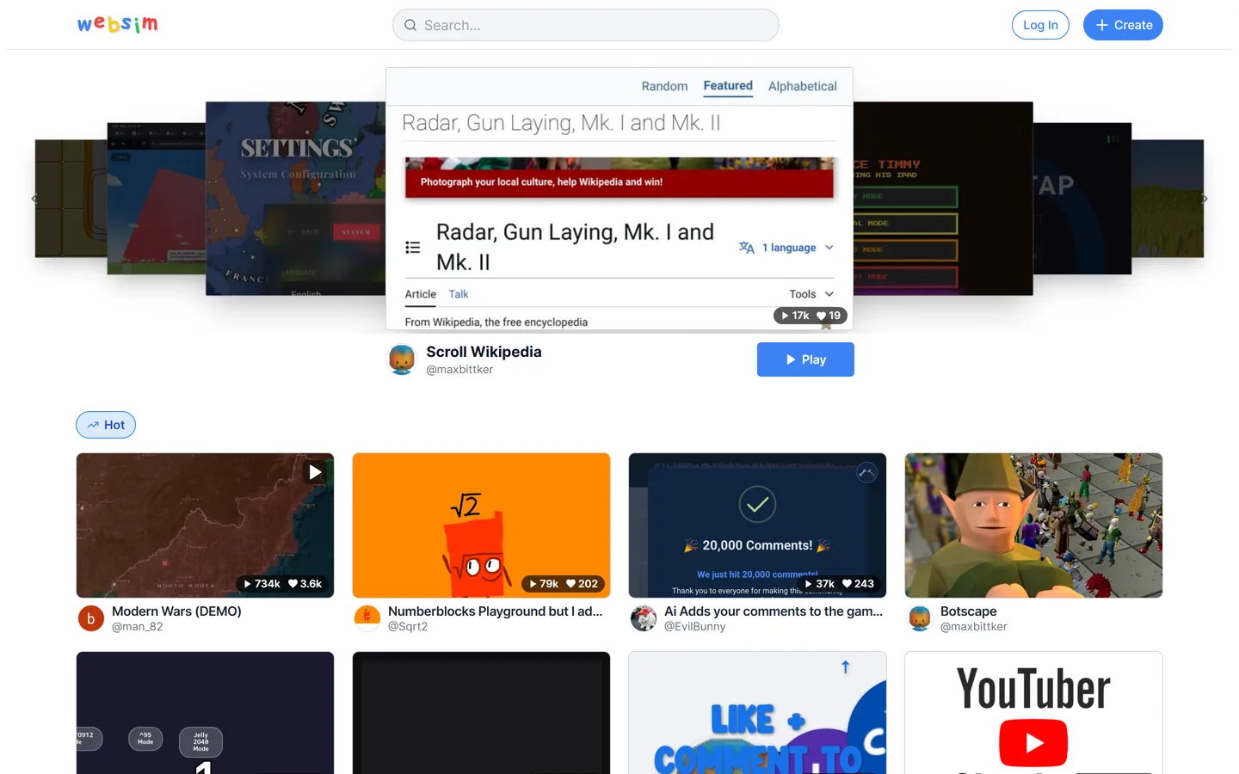The image size is (1239, 774).
Task: Open the Wikipedia photograph banner
Action: click(x=619, y=178)
